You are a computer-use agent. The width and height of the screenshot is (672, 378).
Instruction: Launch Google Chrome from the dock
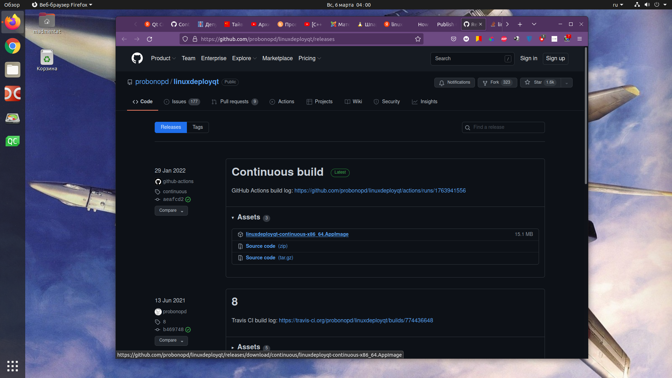click(13, 46)
